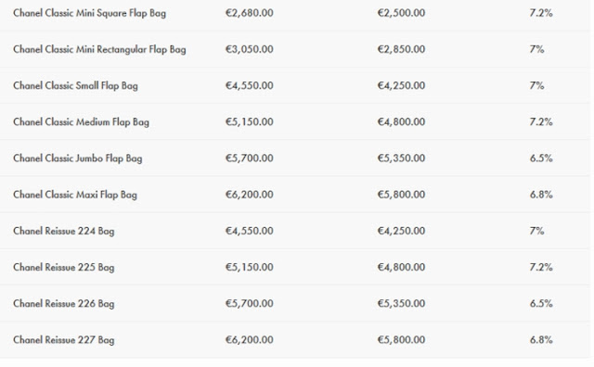This screenshot has width=594, height=367.
Task: Click the €2,500.00 old price
Action: (401, 13)
